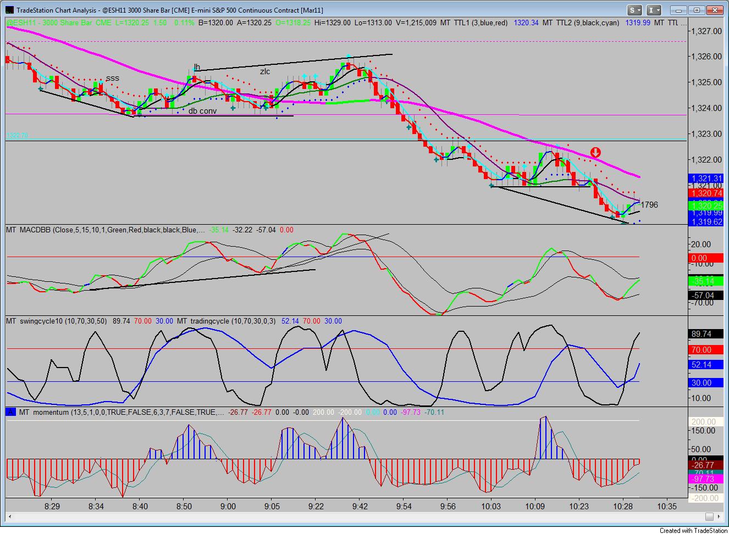Click the 'MT TTL2 (9,black,cyan)' label
Viewport: 729px width, 534px height.
pos(582,23)
